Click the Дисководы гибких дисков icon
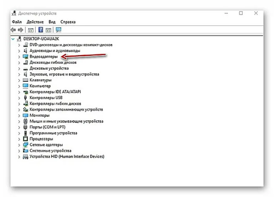The image size is (274, 197). click(x=26, y=62)
